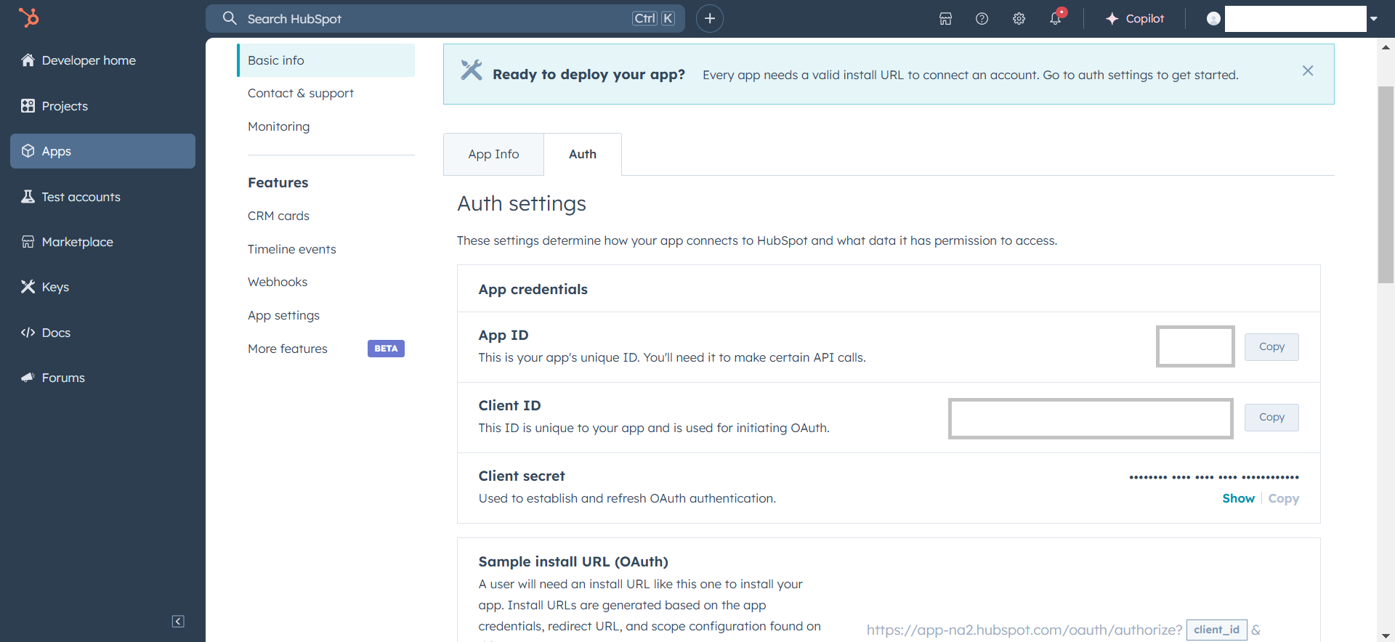Screen dimensions: 1395x642
Task: Open Forums in the sidebar
Action: [x=102, y=378]
